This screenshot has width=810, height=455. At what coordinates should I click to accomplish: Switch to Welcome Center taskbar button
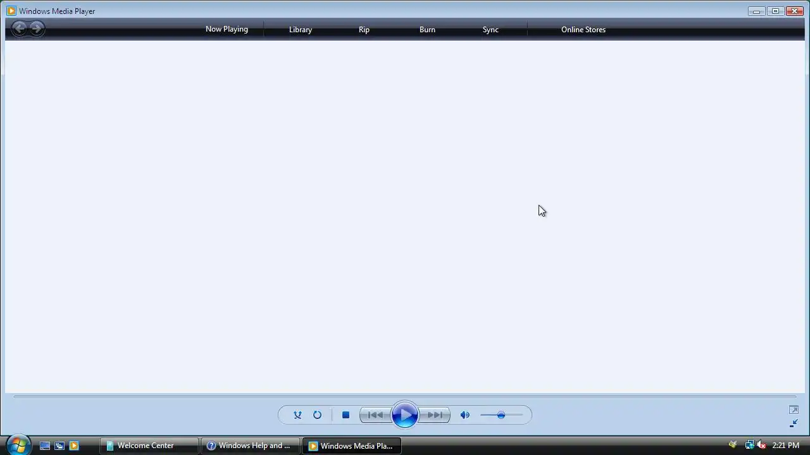click(149, 446)
